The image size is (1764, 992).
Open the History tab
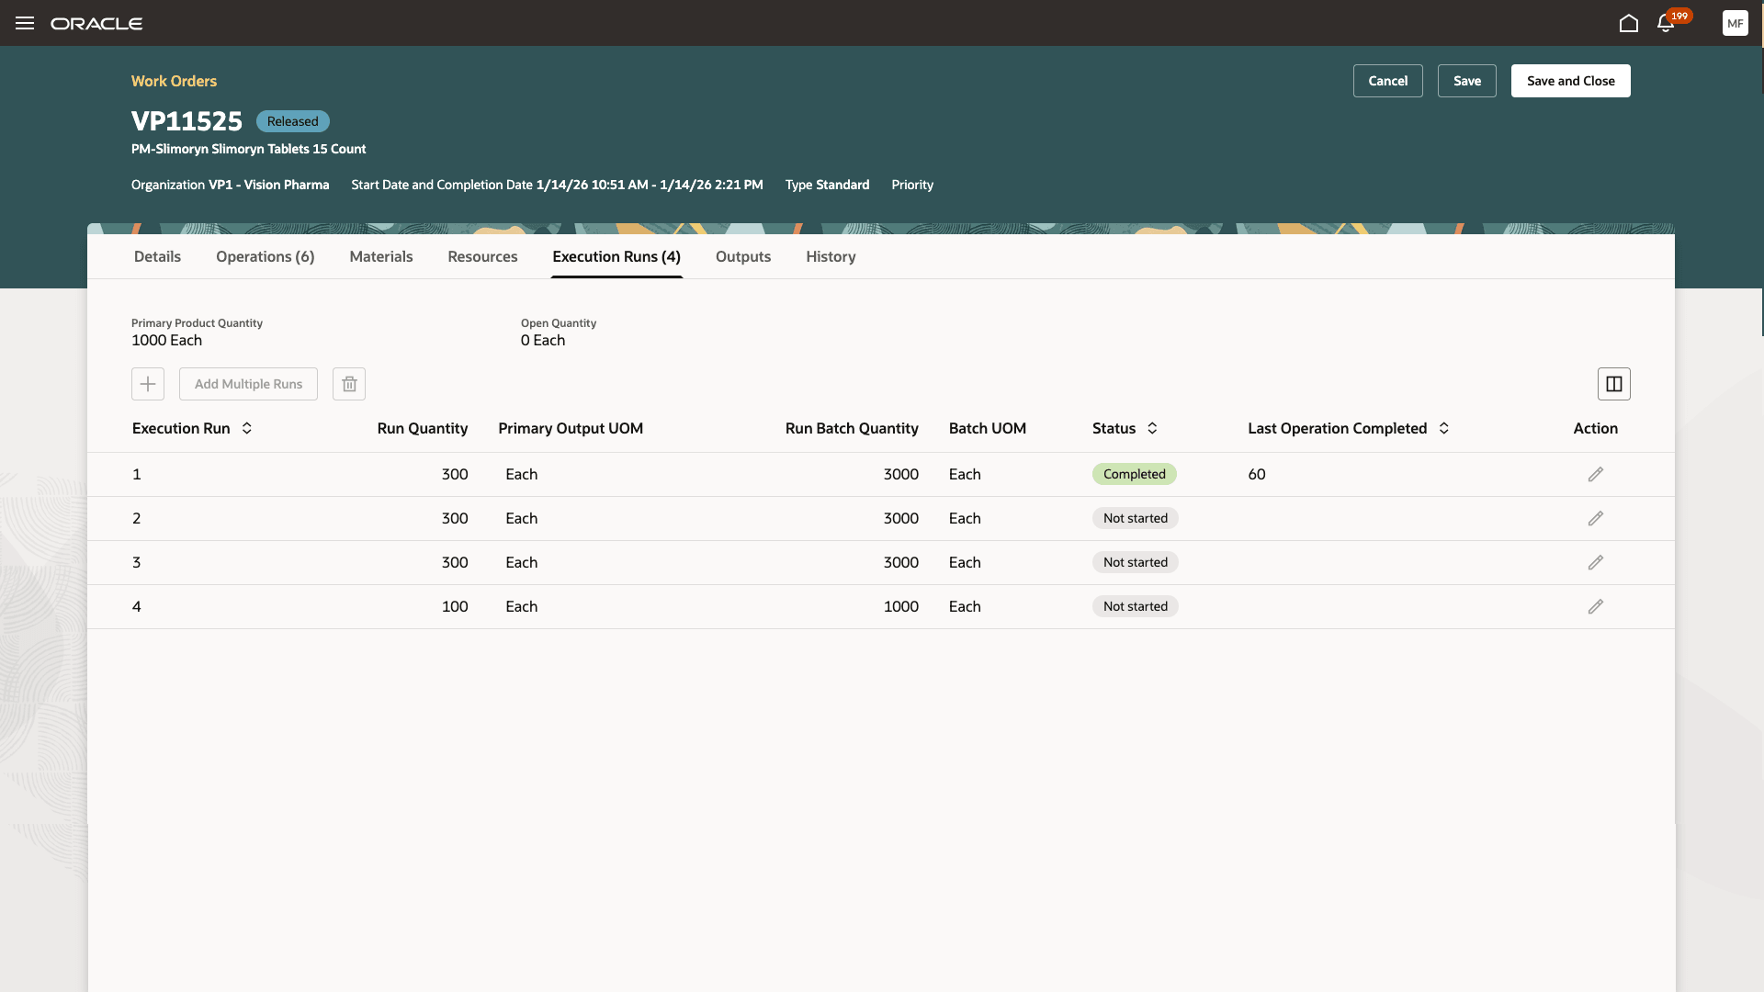point(831,256)
